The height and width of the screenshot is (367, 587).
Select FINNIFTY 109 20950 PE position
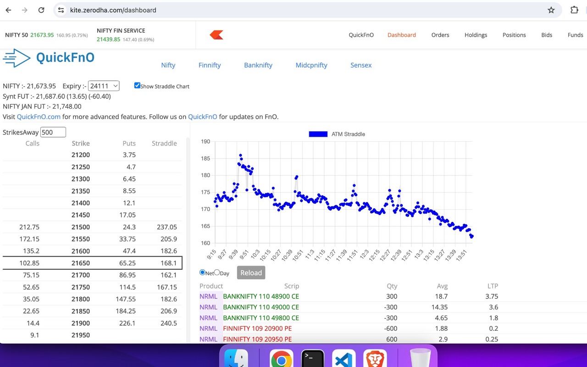(x=257, y=339)
